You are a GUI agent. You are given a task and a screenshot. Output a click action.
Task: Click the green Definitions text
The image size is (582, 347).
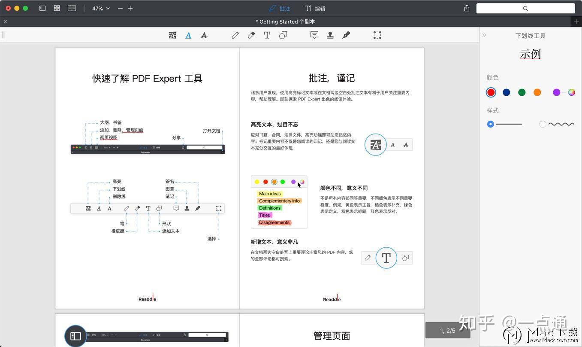click(x=270, y=208)
